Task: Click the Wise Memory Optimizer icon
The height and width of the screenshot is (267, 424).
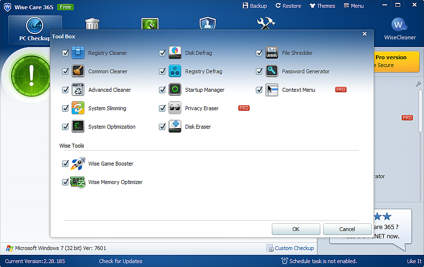Action: (78, 182)
